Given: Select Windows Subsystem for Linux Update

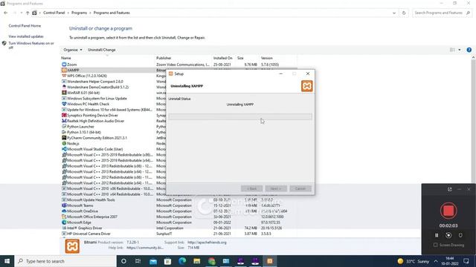Looking at the screenshot, I should pyautogui.click(x=97, y=99).
